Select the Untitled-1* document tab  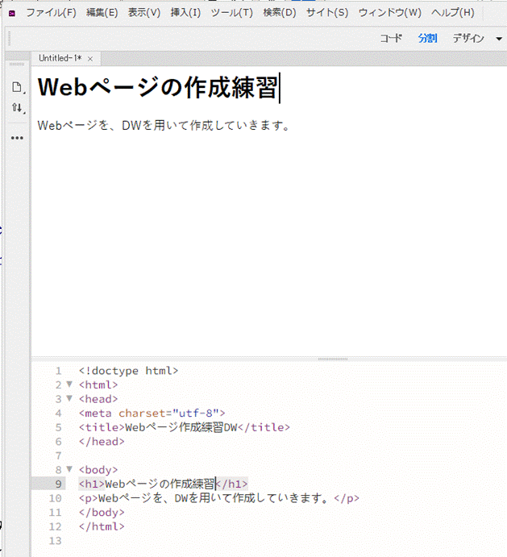(60, 59)
